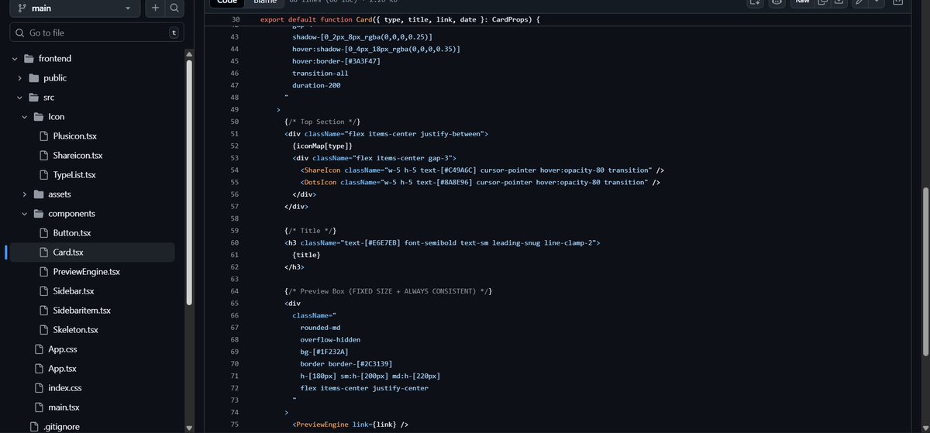Image resolution: width=930 pixels, height=433 pixels.
Task: Click line number 54
Action: tap(235, 170)
